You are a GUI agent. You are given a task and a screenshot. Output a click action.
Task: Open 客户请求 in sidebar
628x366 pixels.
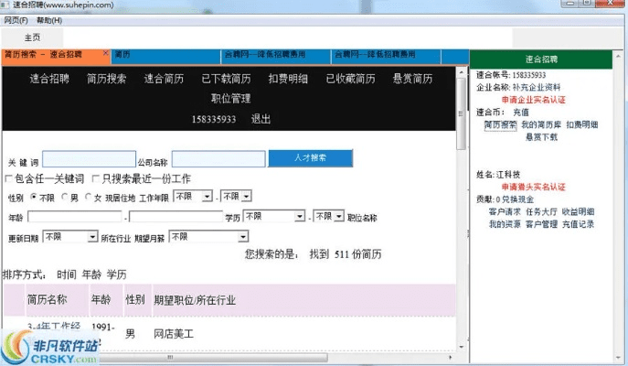click(505, 211)
